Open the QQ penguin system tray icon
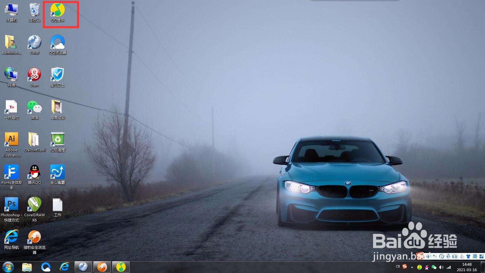Viewport: 485px width, 273px height. click(x=427, y=267)
